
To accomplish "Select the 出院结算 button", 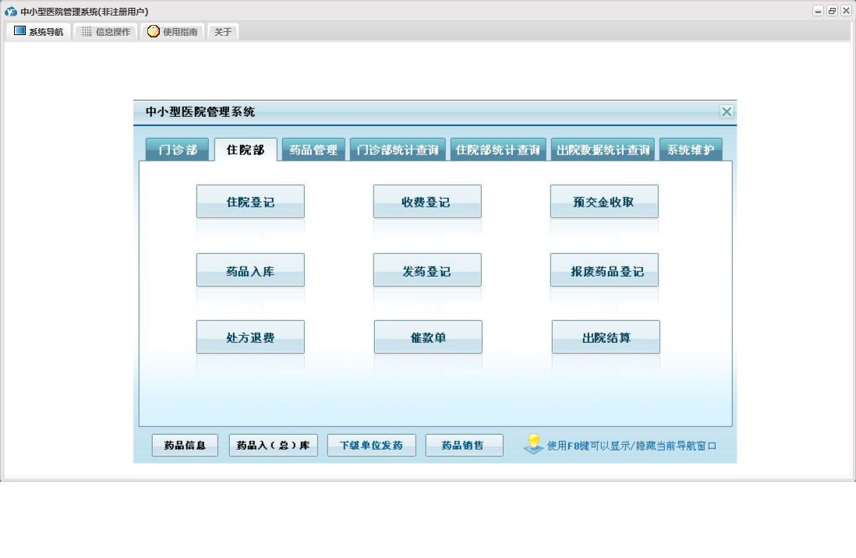I will (x=606, y=337).
